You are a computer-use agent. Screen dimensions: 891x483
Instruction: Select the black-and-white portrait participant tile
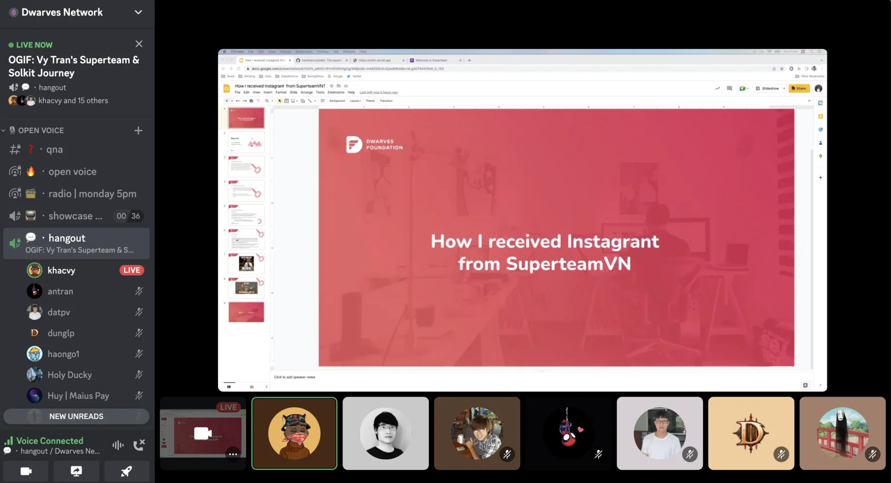pos(386,433)
